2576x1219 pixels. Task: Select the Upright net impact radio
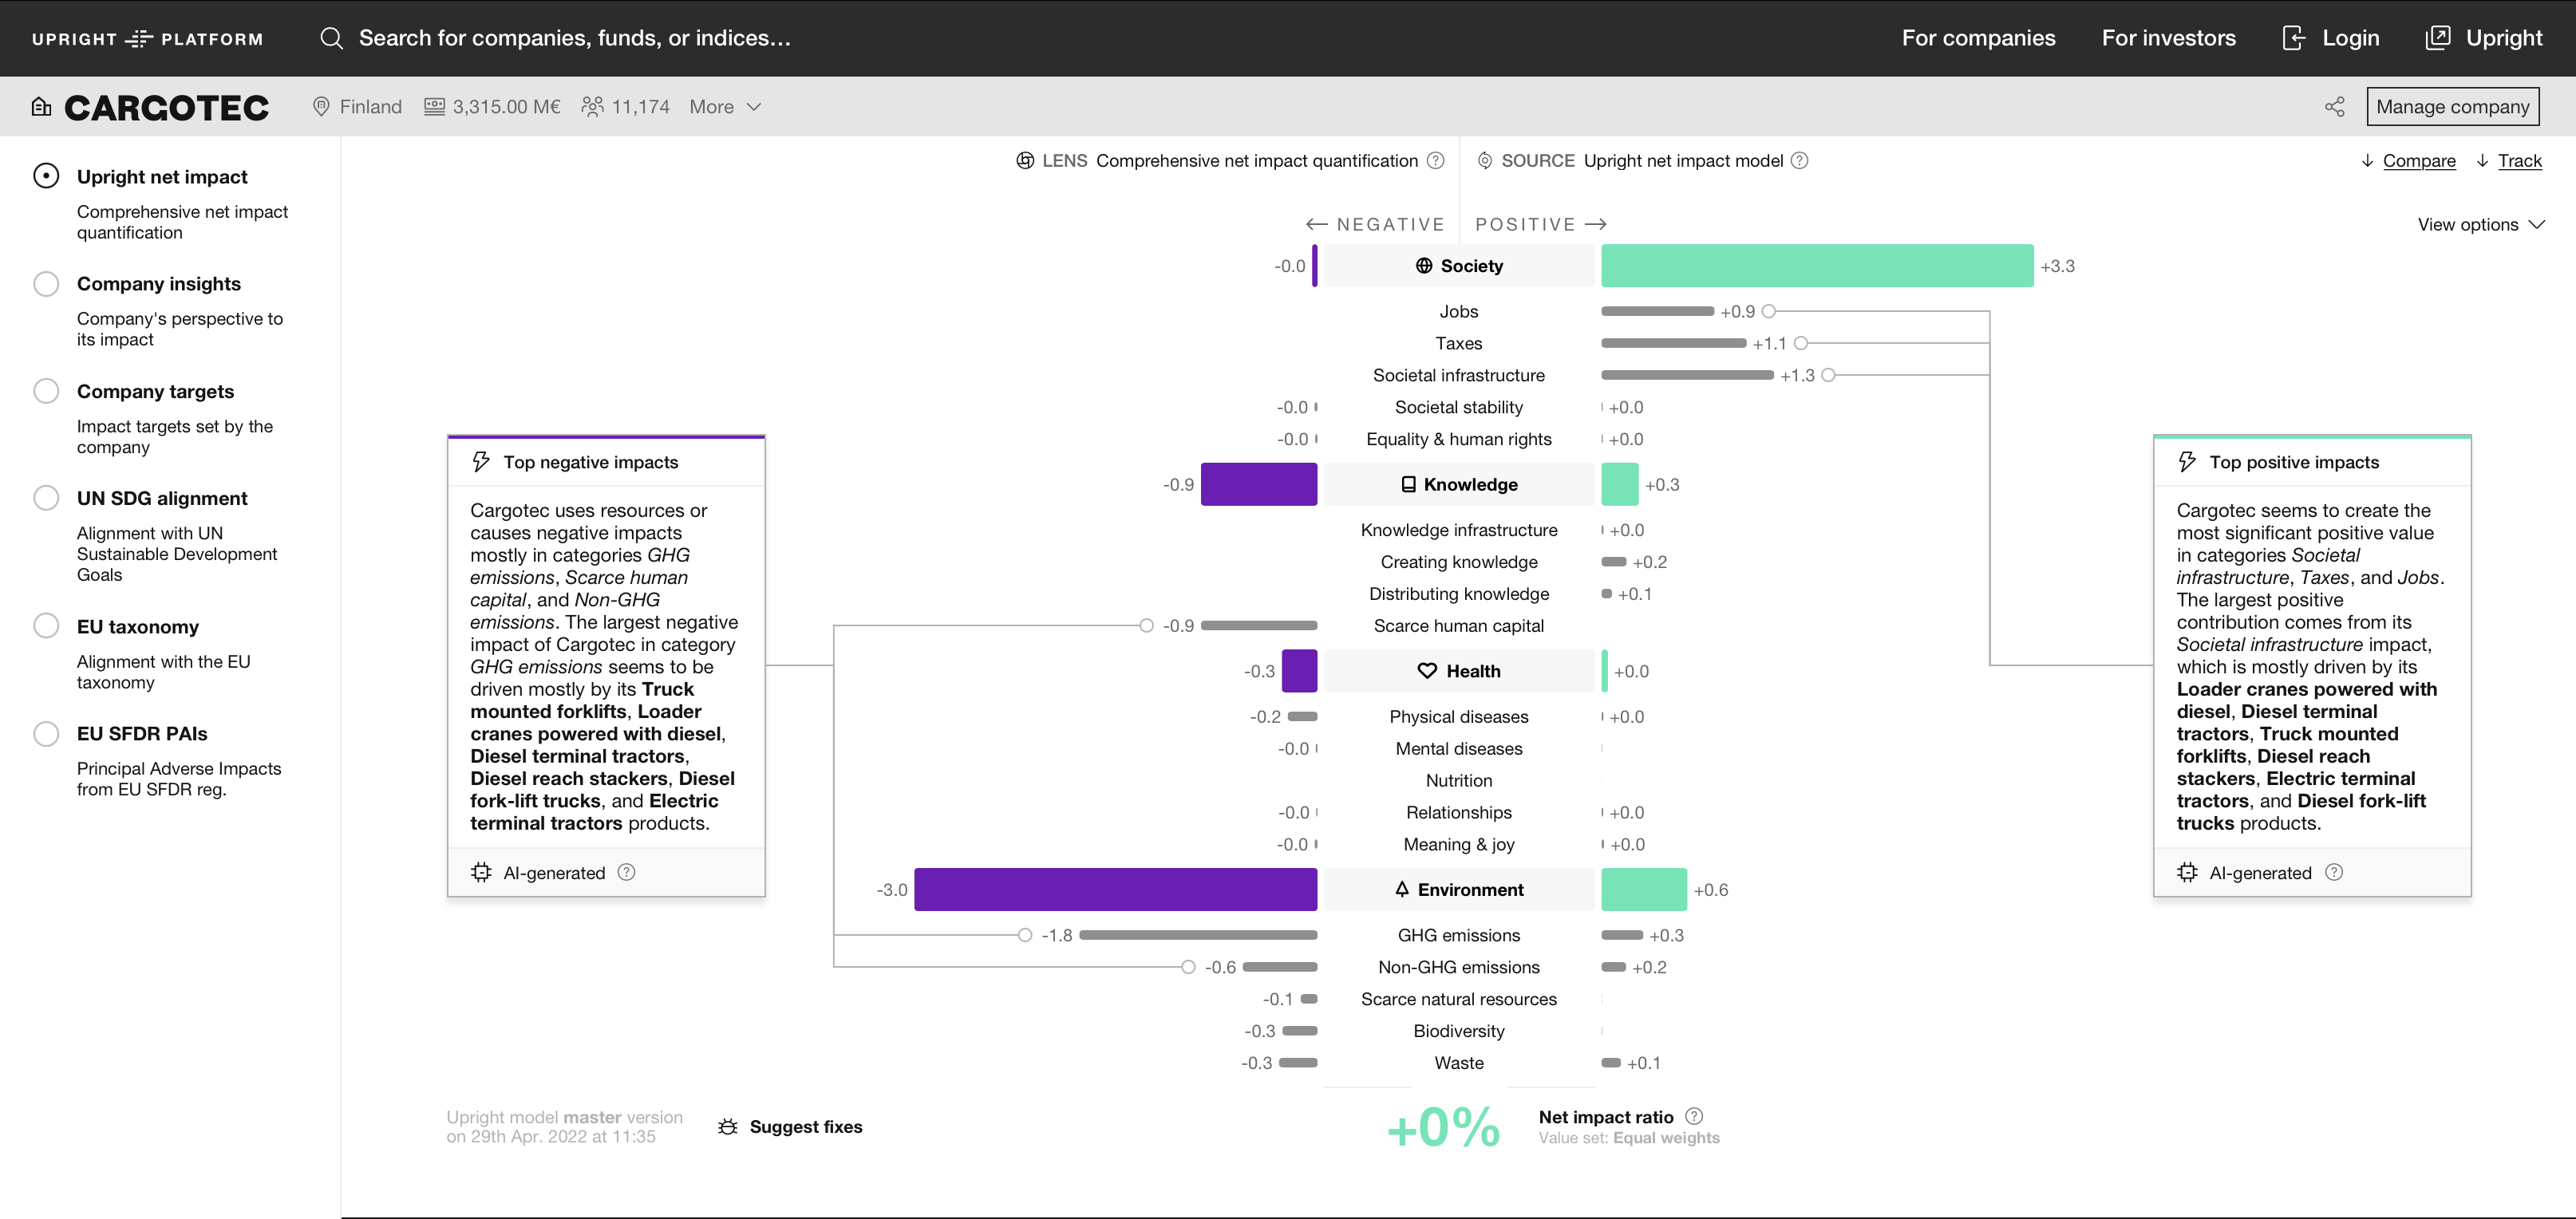click(46, 176)
